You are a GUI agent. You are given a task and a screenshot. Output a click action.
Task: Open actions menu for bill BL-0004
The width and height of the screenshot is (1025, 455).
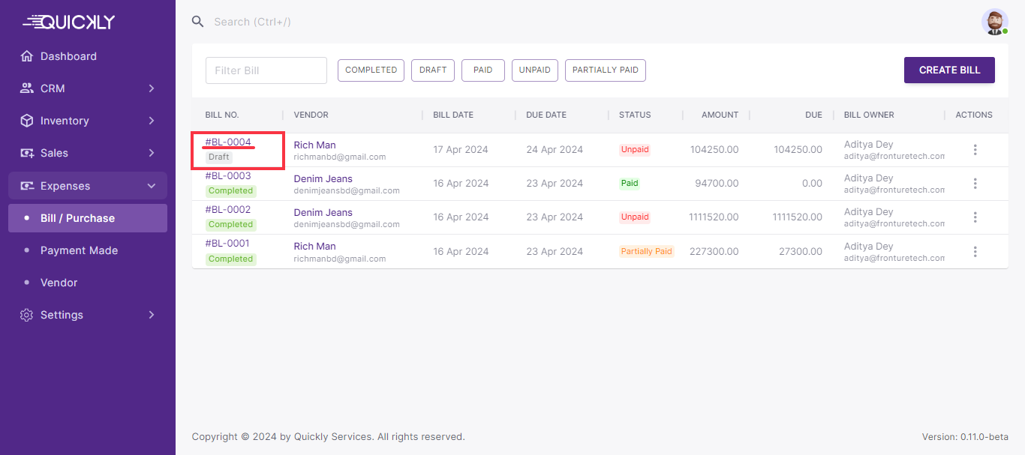click(975, 150)
